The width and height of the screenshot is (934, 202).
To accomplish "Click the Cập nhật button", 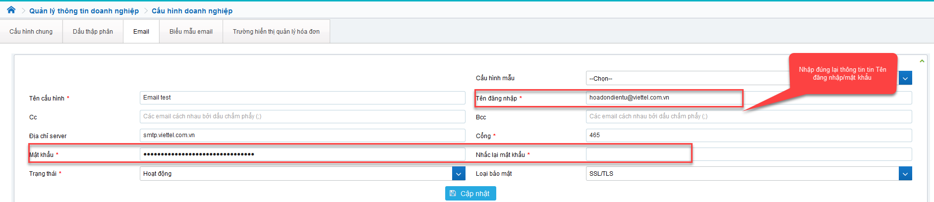I will (470, 194).
